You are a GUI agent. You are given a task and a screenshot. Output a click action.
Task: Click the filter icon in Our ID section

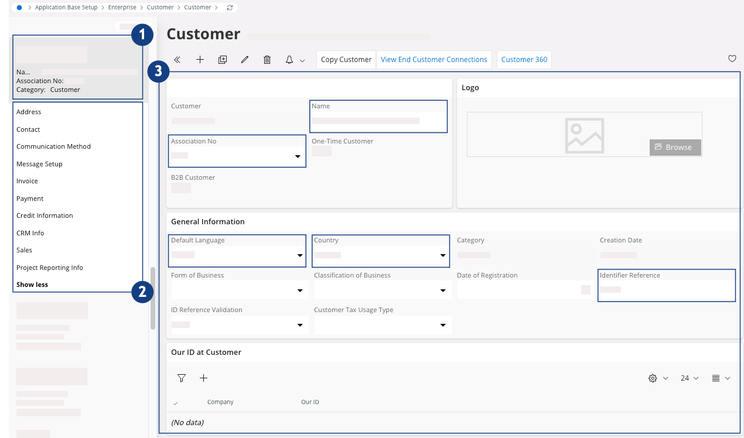(182, 378)
